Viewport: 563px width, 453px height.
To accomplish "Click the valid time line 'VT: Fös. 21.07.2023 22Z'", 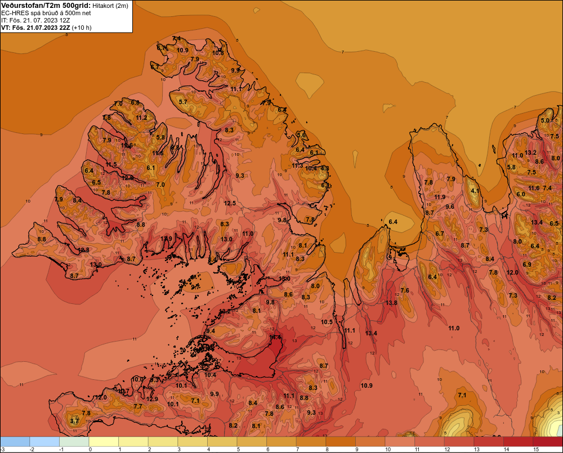I will coord(36,28).
